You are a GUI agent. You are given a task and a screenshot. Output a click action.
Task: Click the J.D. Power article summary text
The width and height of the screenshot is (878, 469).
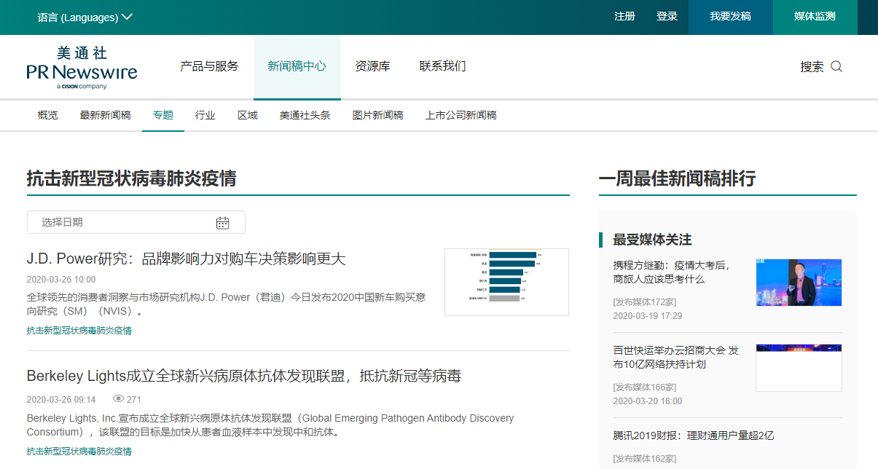click(226, 304)
